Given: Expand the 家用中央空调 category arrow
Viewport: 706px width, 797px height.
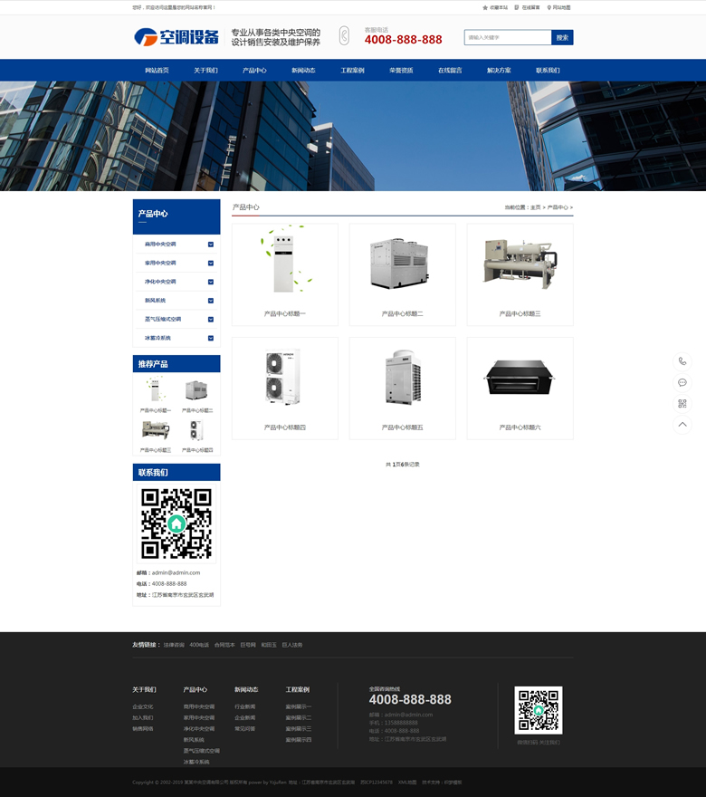Looking at the screenshot, I should tap(211, 264).
